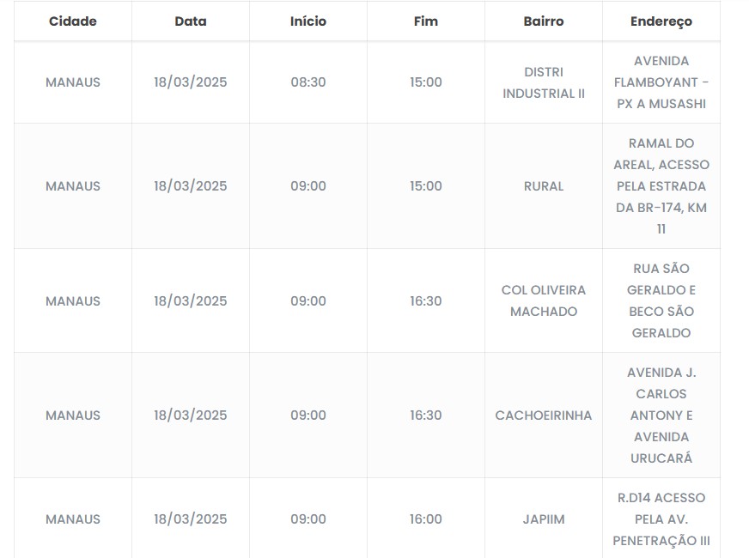The height and width of the screenshot is (558, 749).
Task: Click the MANAUS cell in the RURAL row
Action: pos(73,186)
